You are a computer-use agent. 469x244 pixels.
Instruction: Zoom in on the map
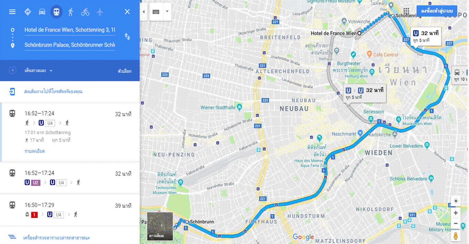point(456,213)
